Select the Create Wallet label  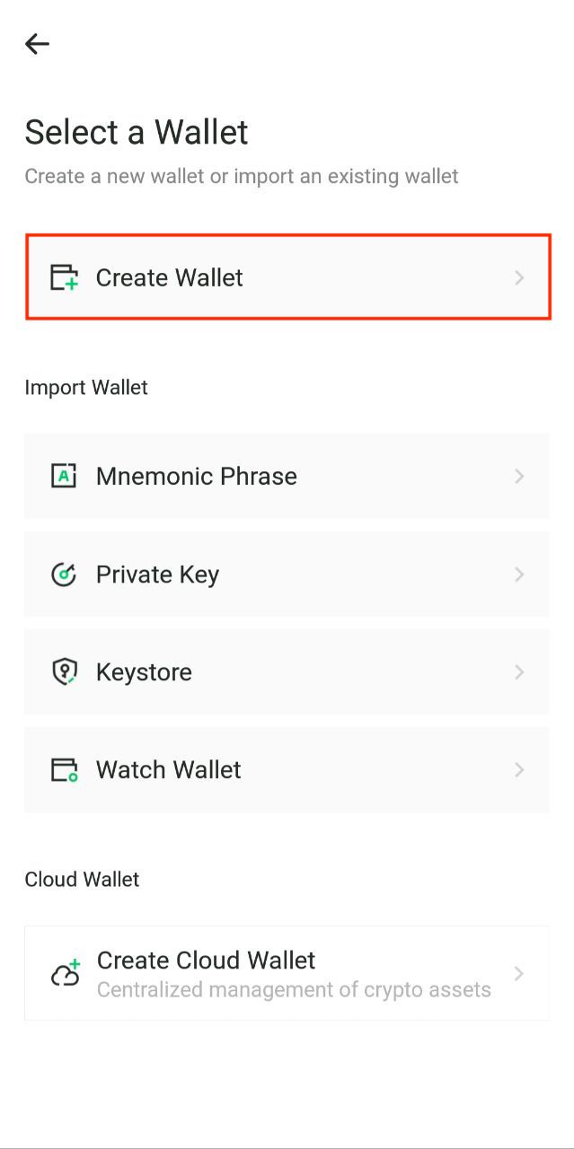[170, 277]
